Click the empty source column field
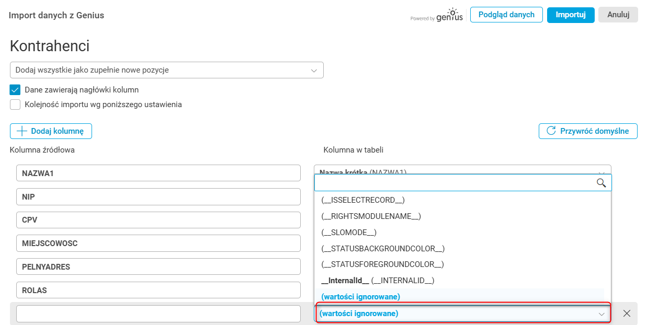The image size is (647, 325). point(158,314)
